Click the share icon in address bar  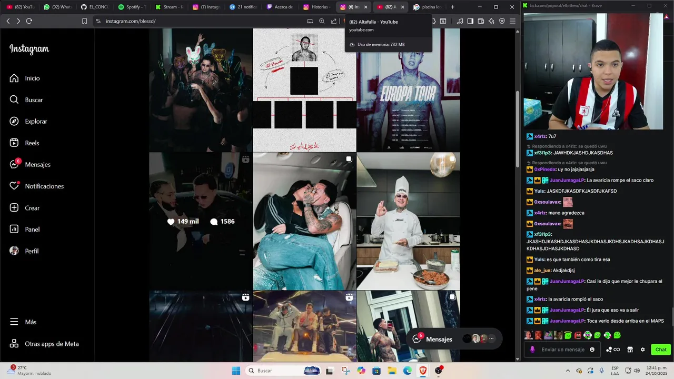coord(334,21)
